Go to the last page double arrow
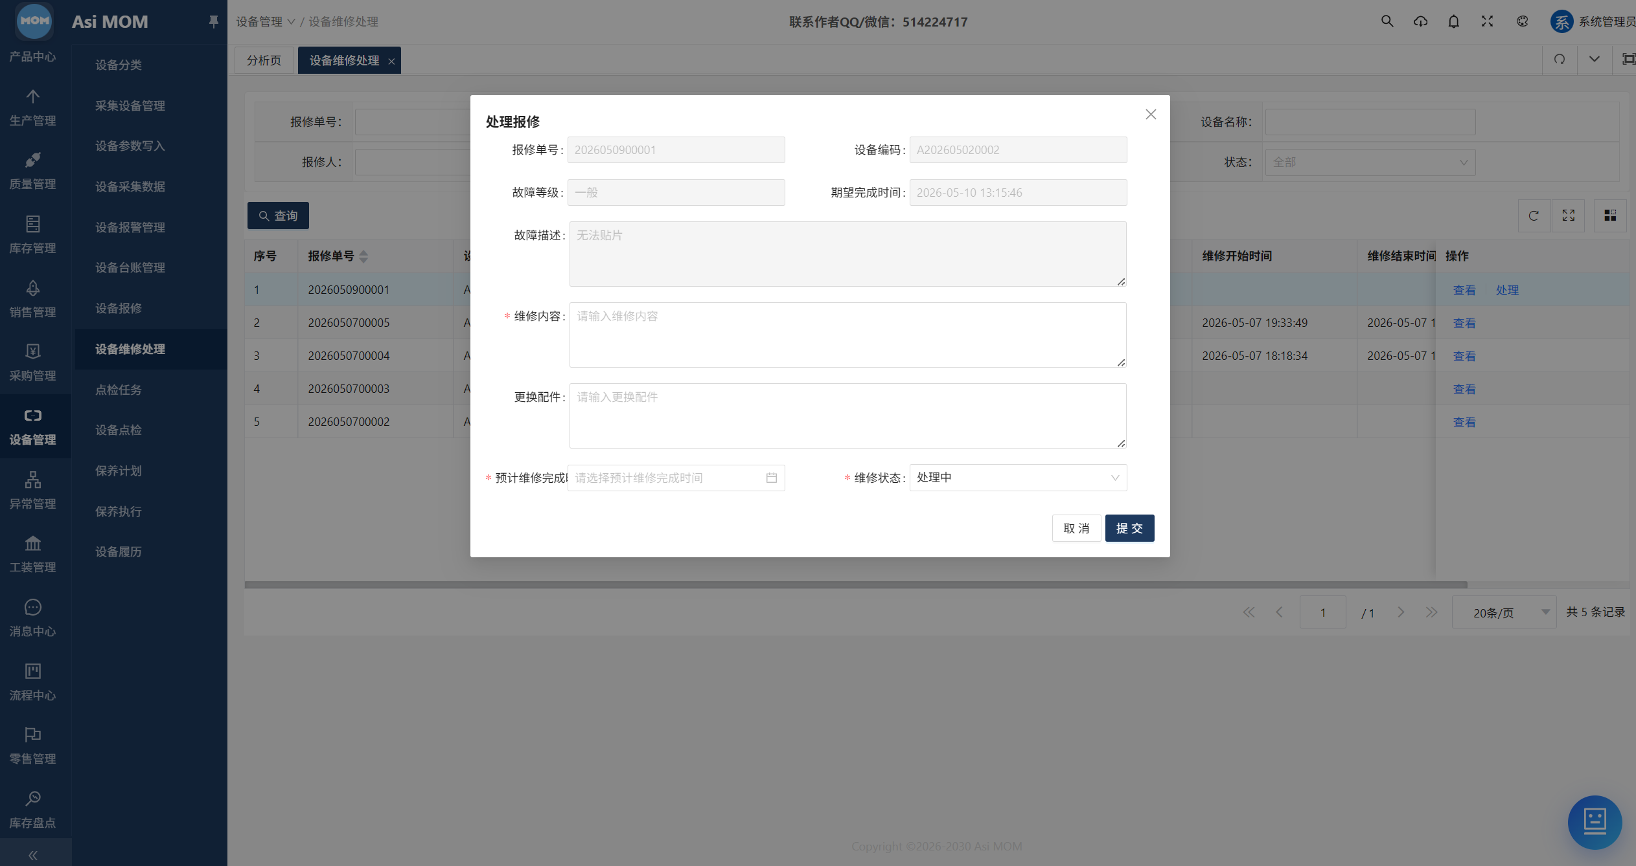The width and height of the screenshot is (1636, 866). tap(1431, 612)
